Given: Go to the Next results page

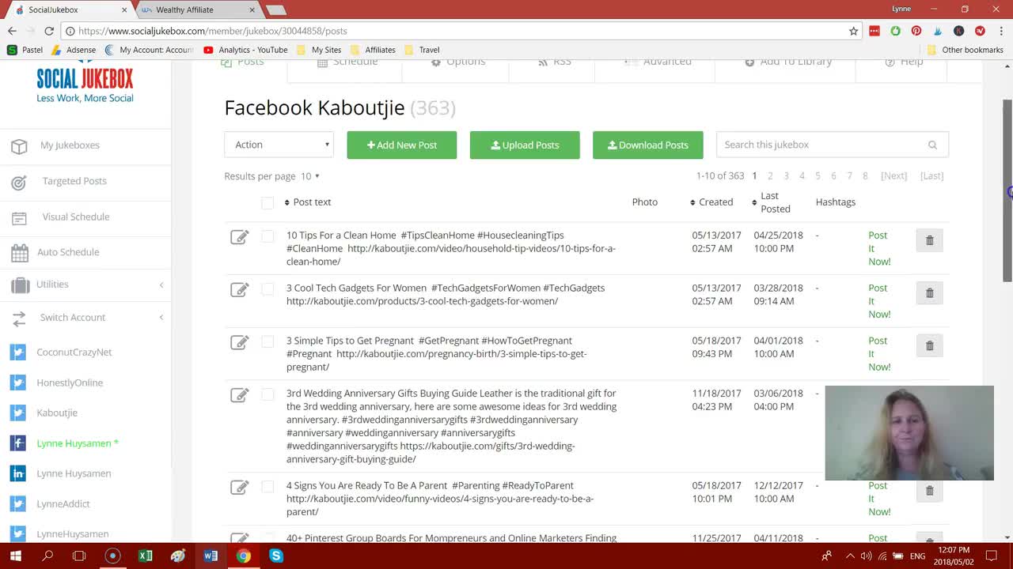Looking at the screenshot, I should (893, 176).
